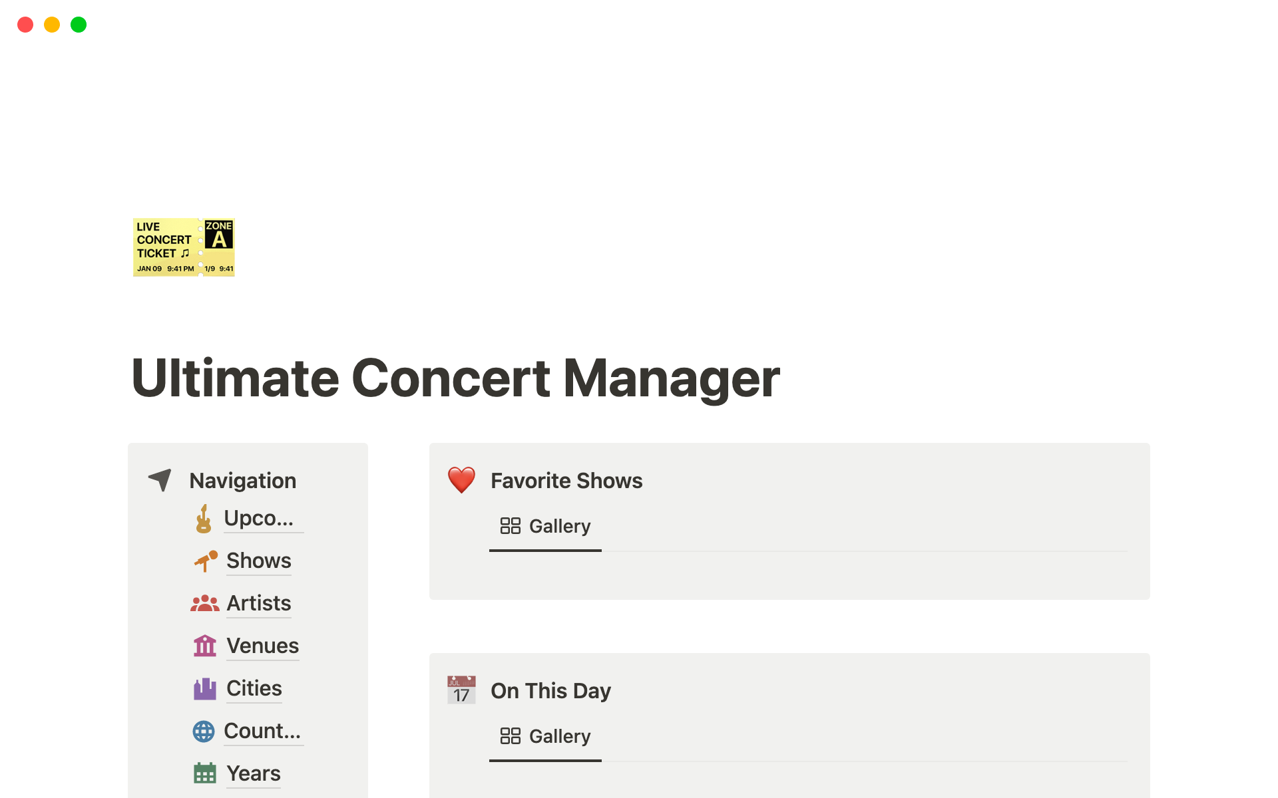The height and width of the screenshot is (798, 1278).
Task: Click the Ultimate Concert Manager title
Action: click(455, 378)
